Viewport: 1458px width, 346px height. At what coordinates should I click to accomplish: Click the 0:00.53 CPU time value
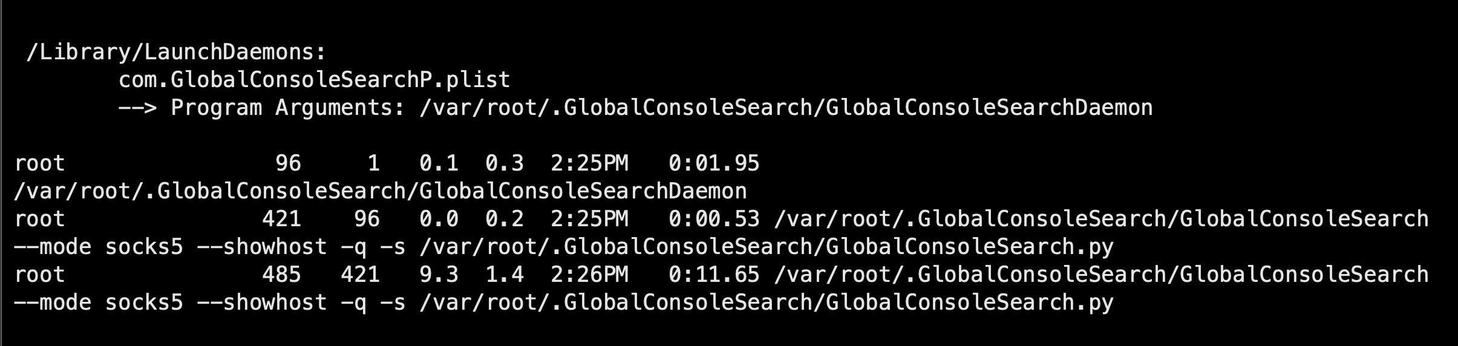(x=714, y=219)
